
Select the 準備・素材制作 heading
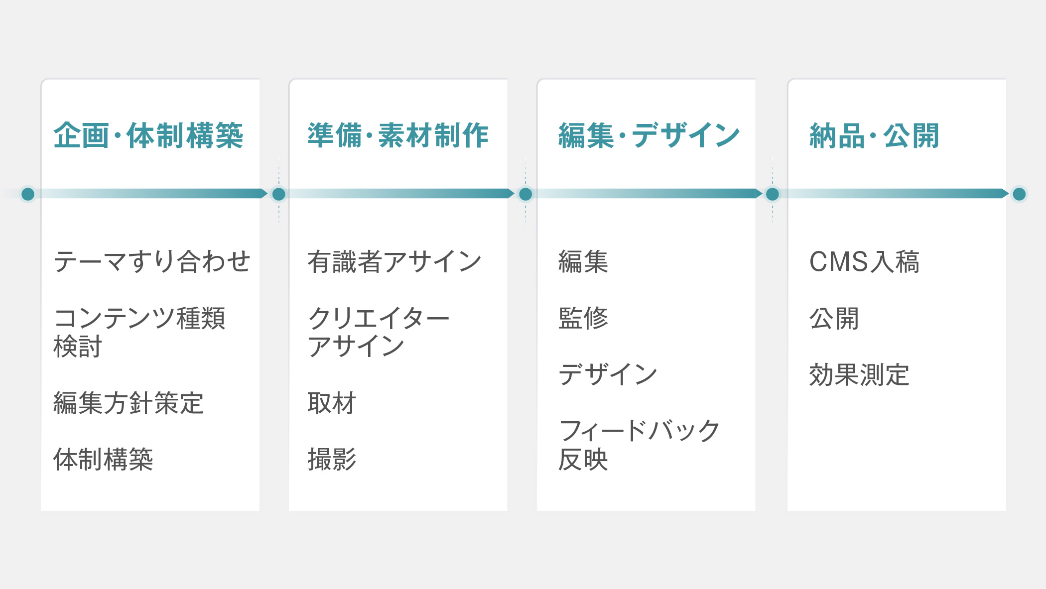pos(397,136)
